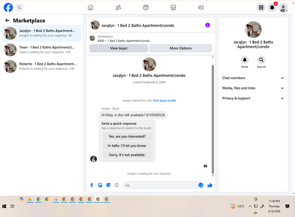This screenshot has height=217, width=295.
Task: Open the sticker picker icon
Action: pos(109,185)
